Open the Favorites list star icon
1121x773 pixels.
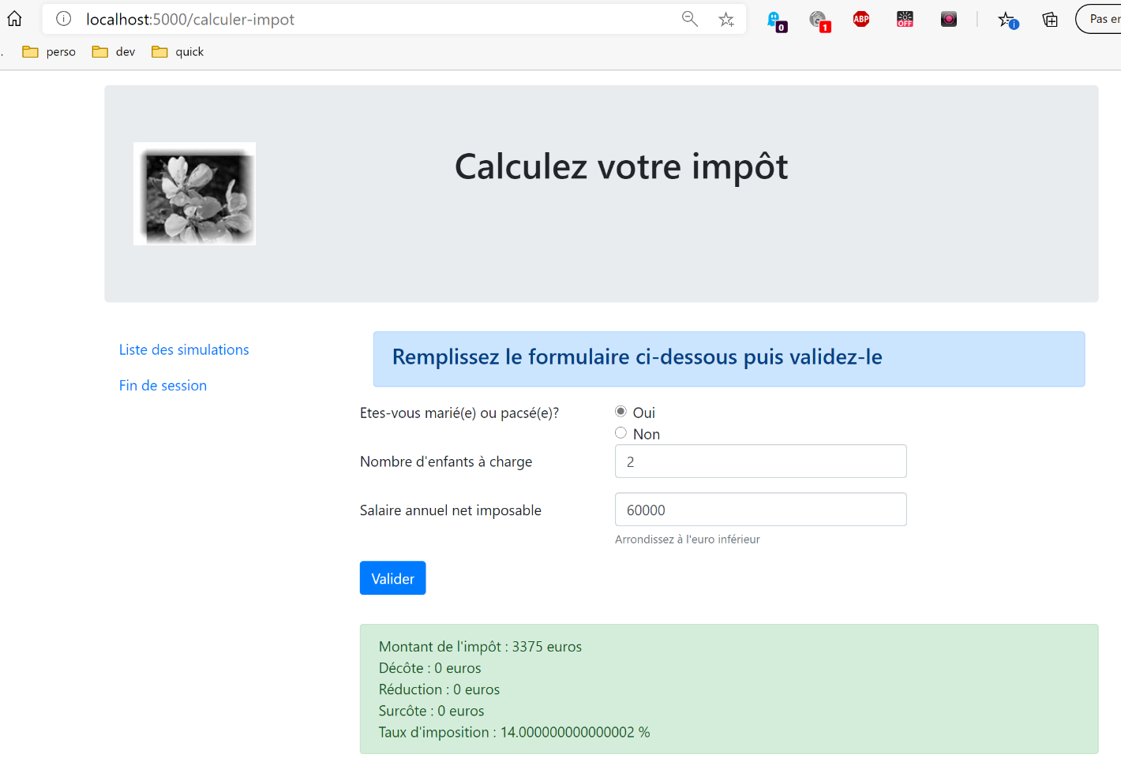(x=1007, y=20)
